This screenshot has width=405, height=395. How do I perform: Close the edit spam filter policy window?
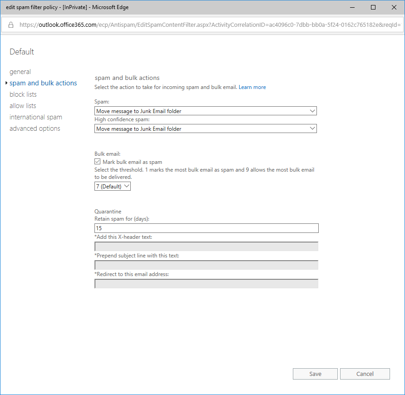coord(394,7)
